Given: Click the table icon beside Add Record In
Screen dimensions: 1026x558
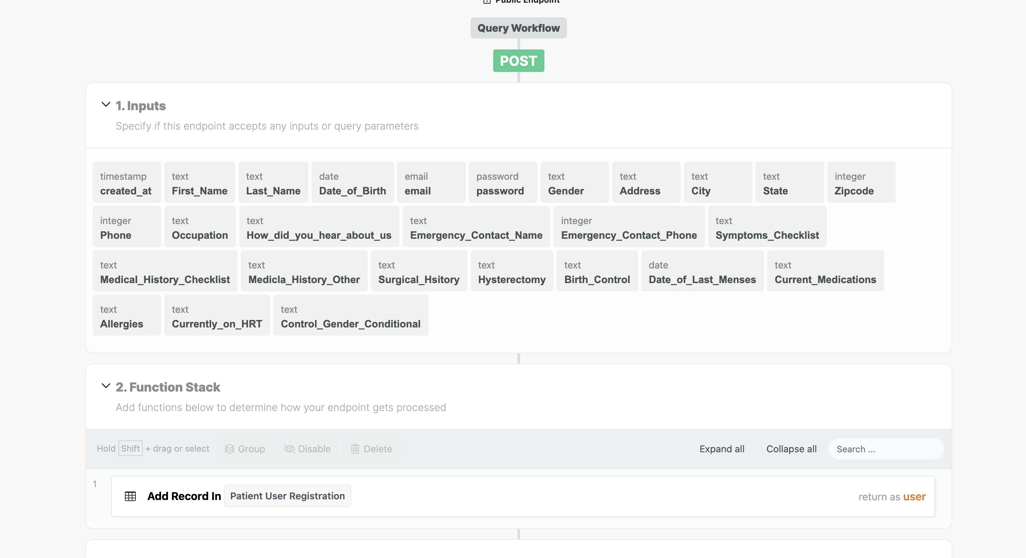Looking at the screenshot, I should pos(130,496).
